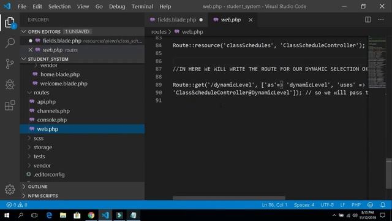Open Google Chrome from taskbar
Image resolution: width=392 pixels, height=221 pixels.
coord(91,215)
